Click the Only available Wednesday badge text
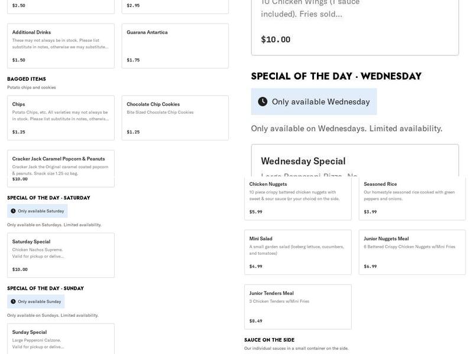473x354 pixels. 321,101
